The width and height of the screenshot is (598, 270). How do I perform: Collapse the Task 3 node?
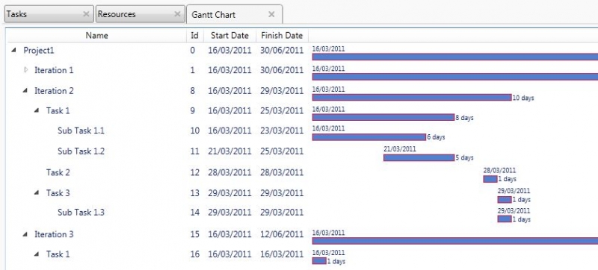pyautogui.click(x=37, y=192)
